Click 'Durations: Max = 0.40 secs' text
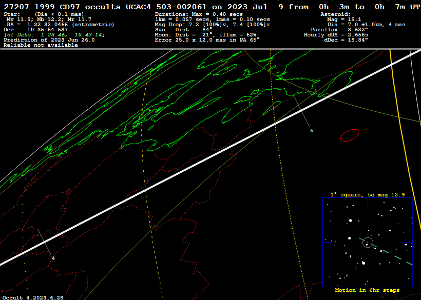 pos(199,14)
